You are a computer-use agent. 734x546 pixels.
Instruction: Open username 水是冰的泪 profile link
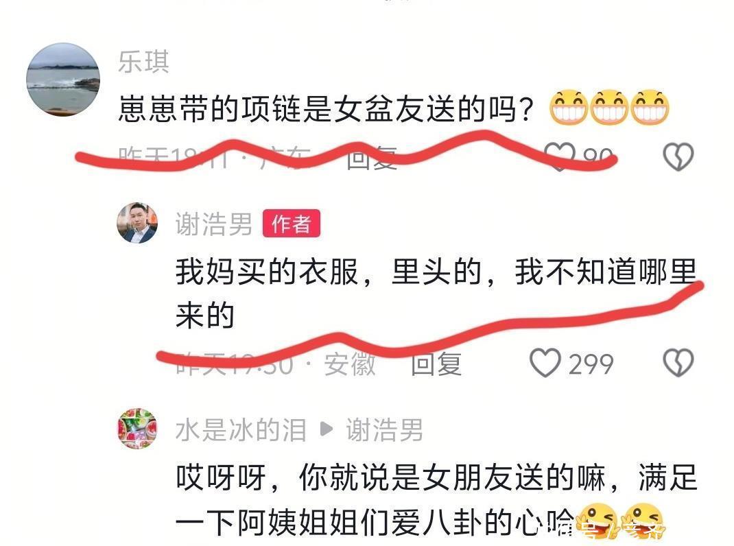click(x=241, y=430)
